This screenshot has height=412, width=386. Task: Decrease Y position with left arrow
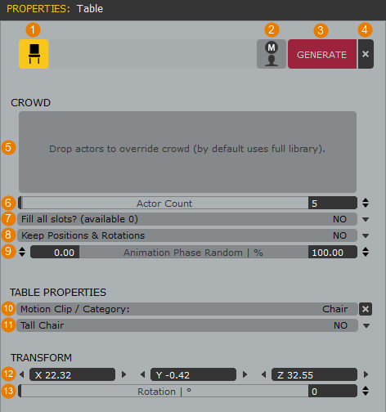[x=142, y=374]
